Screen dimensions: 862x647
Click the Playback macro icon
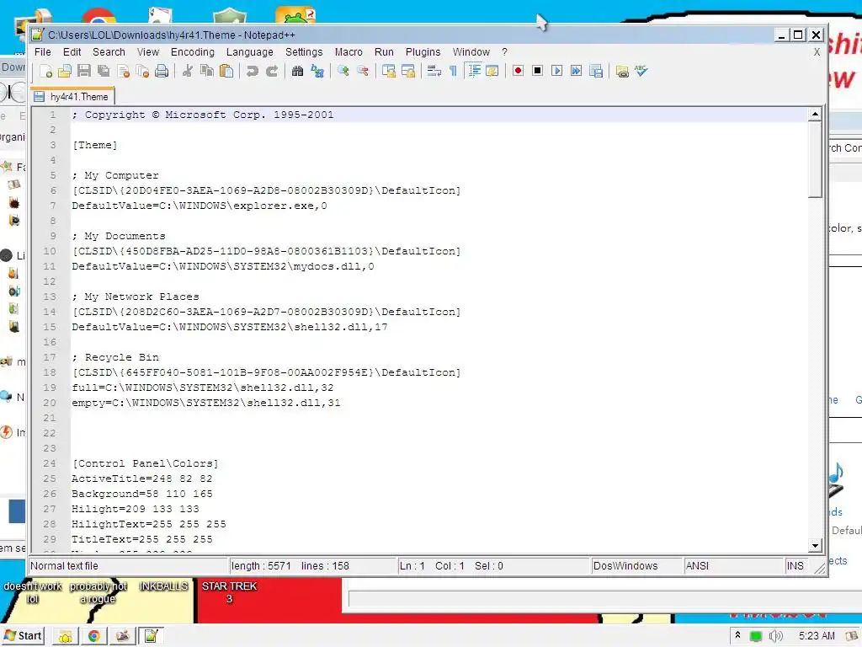557,71
